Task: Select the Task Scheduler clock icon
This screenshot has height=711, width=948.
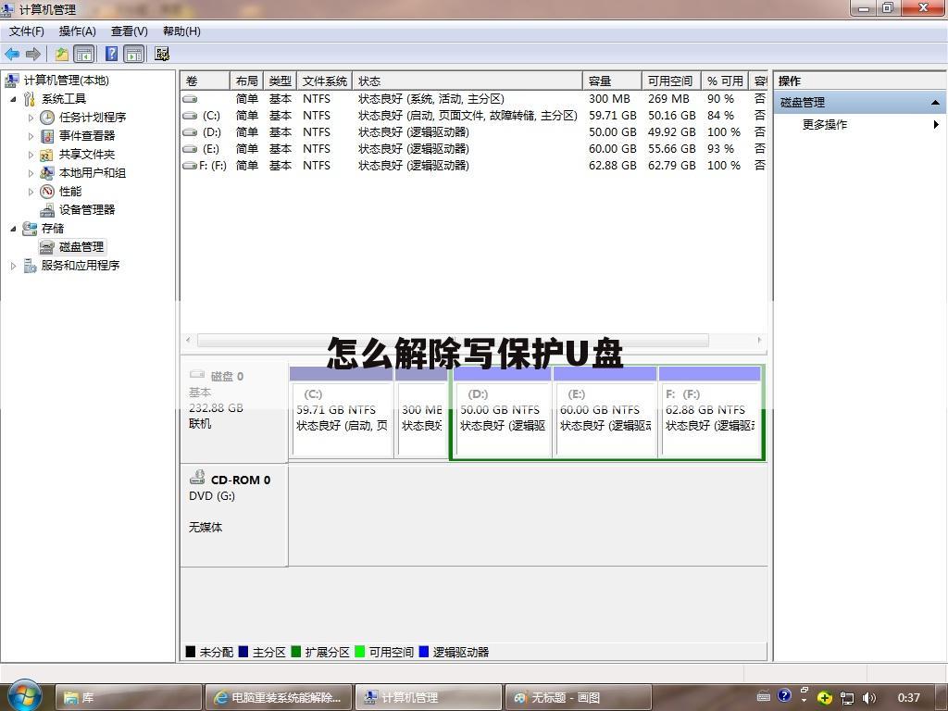Action: (47, 118)
